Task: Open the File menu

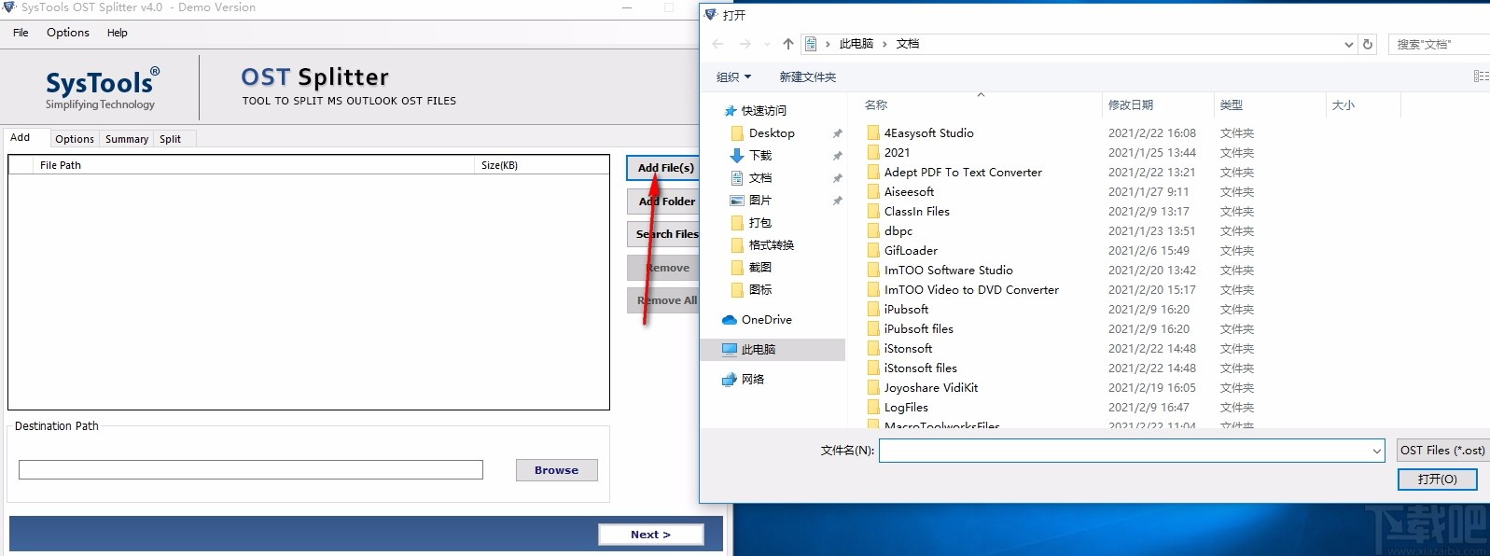Action: point(21,33)
